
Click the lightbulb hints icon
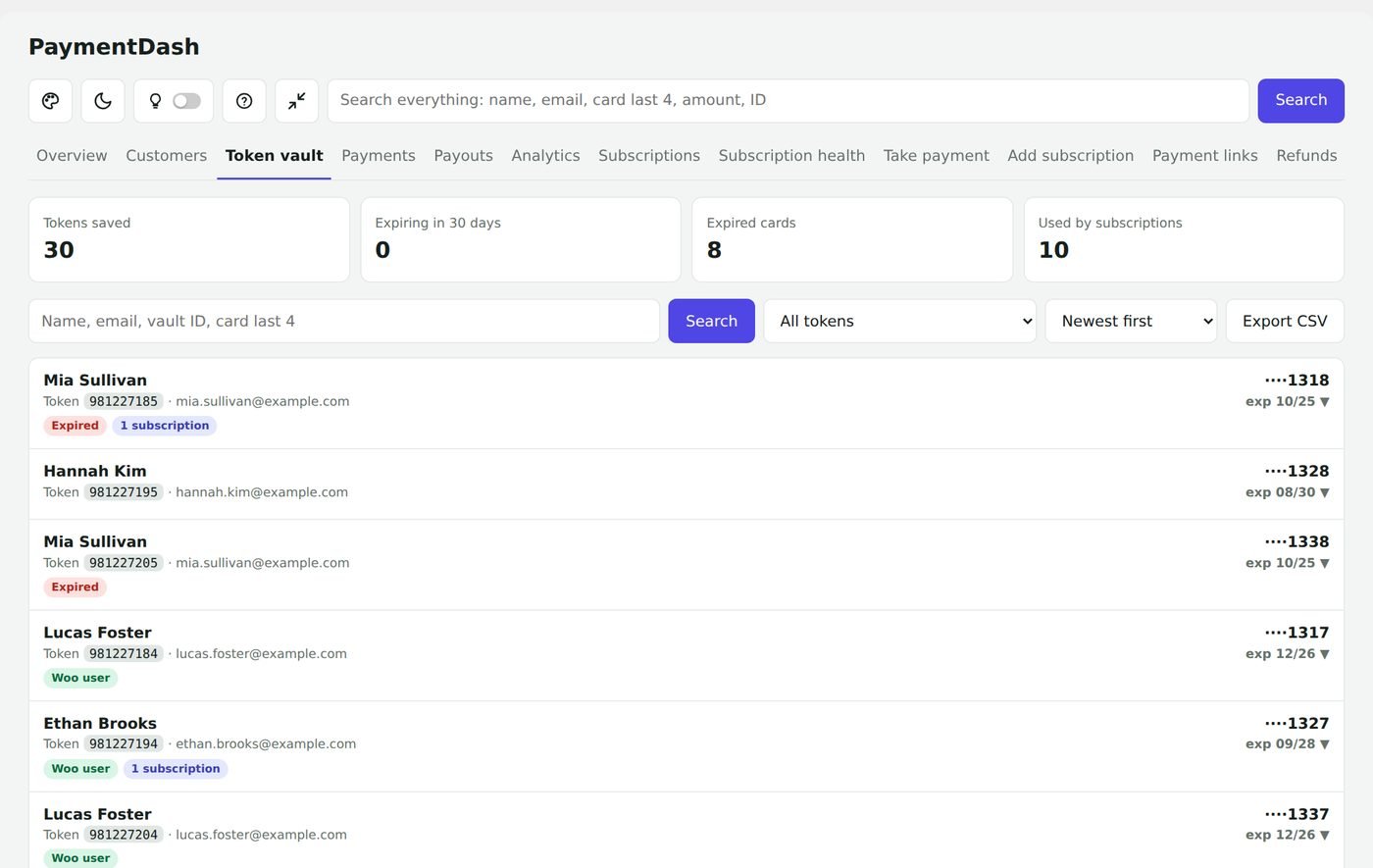click(155, 101)
